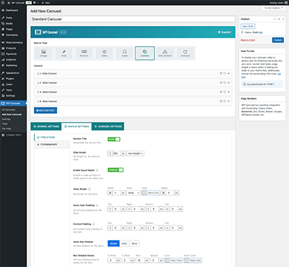The width and height of the screenshot is (289, 267).
Task: Select the External source type
Action: coord(185,53)
